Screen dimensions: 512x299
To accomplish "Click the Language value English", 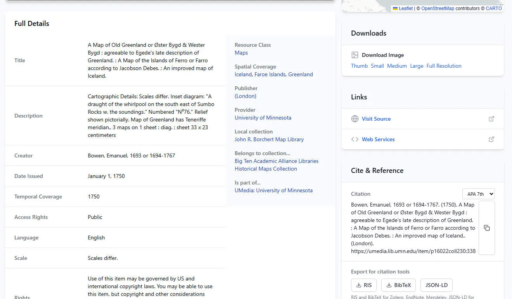I will click(x=96, y=237).
